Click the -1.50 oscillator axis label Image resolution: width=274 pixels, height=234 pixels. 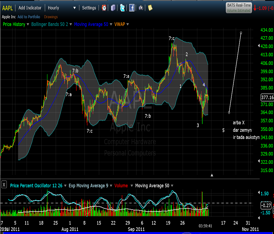265,213
